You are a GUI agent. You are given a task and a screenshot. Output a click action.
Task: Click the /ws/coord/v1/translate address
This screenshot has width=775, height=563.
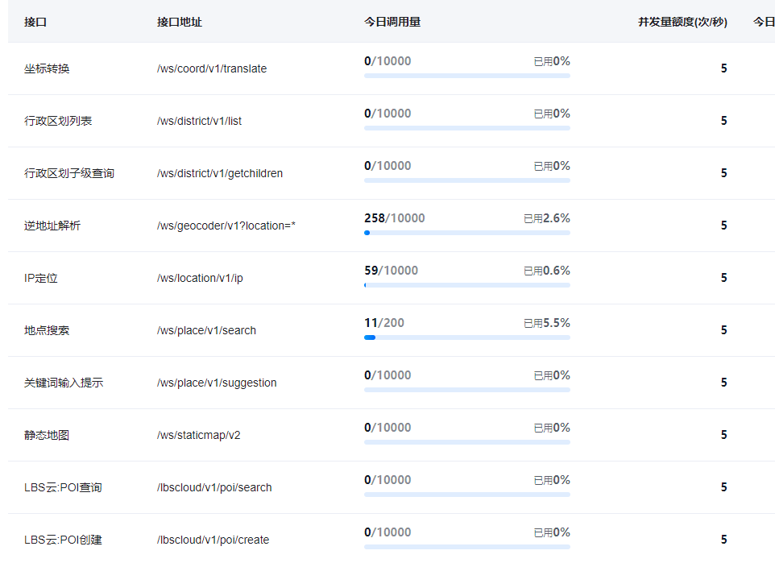pos(212,68)
